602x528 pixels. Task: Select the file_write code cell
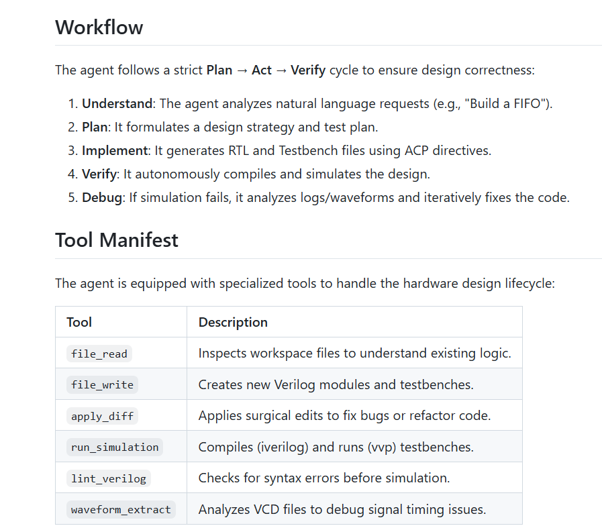click(102, 385)
